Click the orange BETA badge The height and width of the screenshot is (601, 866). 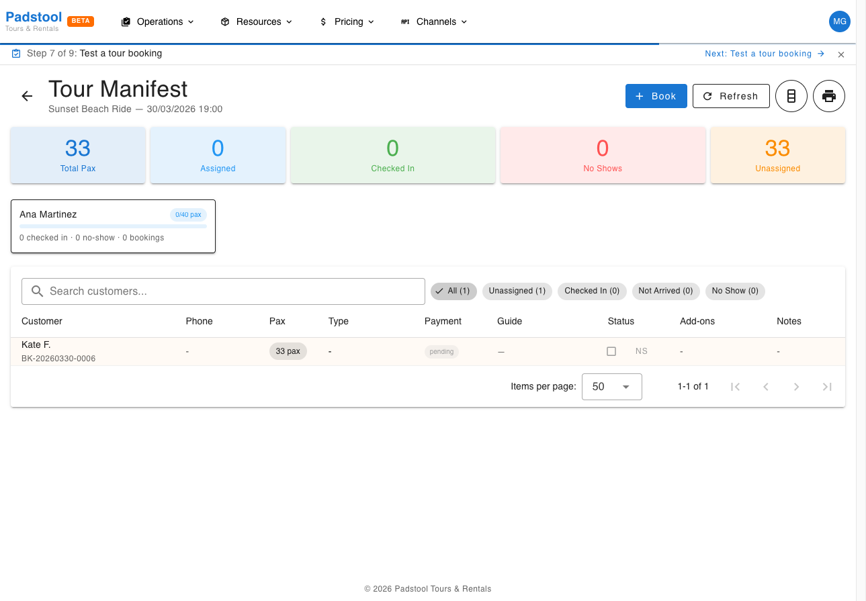point(81,21)
